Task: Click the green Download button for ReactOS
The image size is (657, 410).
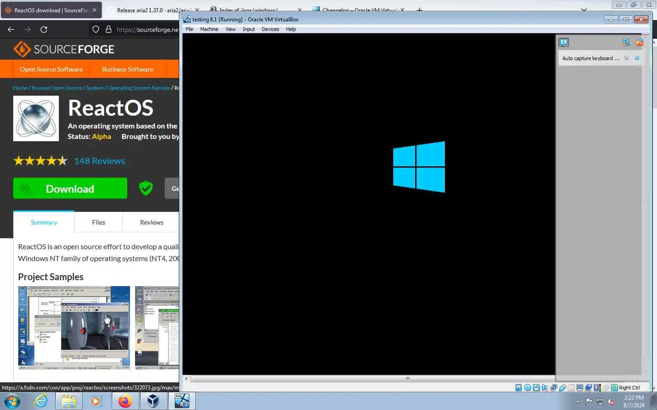Action: point(70,188)
